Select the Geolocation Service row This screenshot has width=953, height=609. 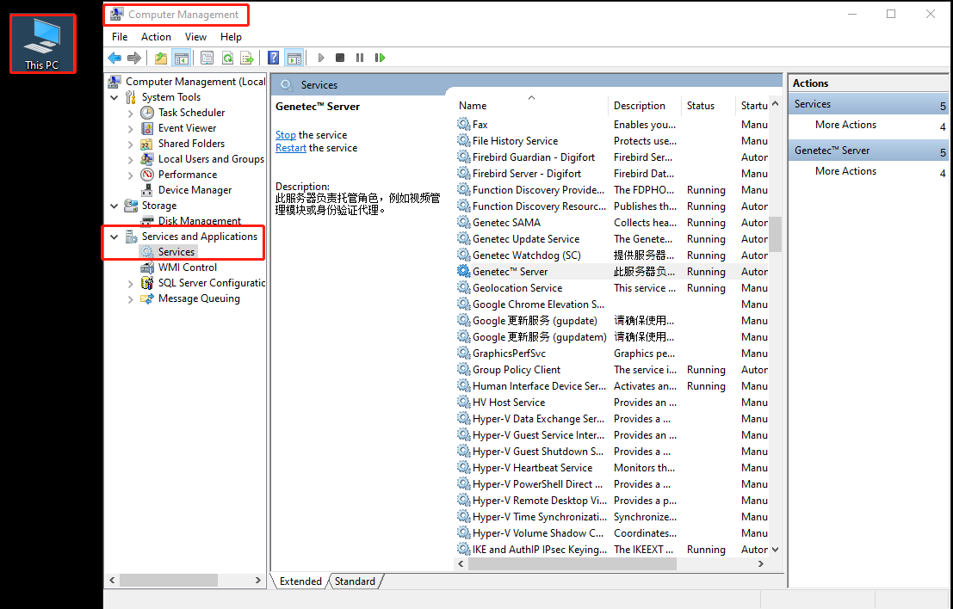612,288
